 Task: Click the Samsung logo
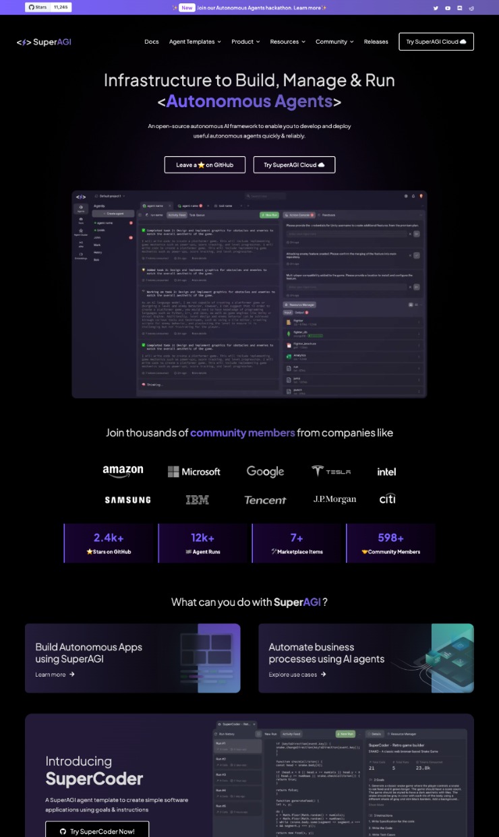[x=127, y=500]
